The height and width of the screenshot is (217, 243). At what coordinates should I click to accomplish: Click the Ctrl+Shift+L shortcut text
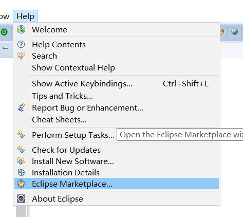pyautogui.click(x=185, y=84)
